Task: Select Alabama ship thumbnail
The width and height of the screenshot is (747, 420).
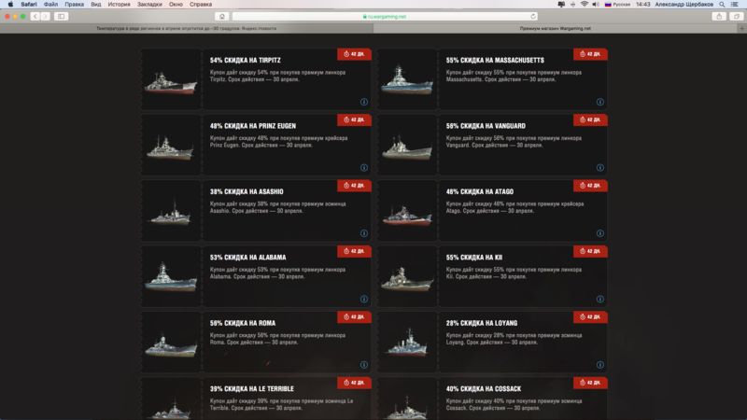Action: pyautogui.click(x=171, y=276)
